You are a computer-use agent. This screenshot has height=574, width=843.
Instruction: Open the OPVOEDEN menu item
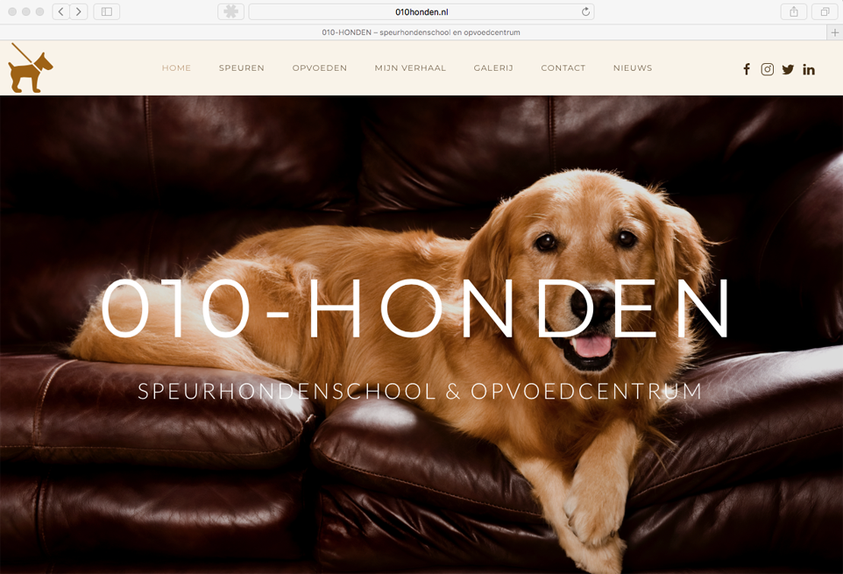319,67
